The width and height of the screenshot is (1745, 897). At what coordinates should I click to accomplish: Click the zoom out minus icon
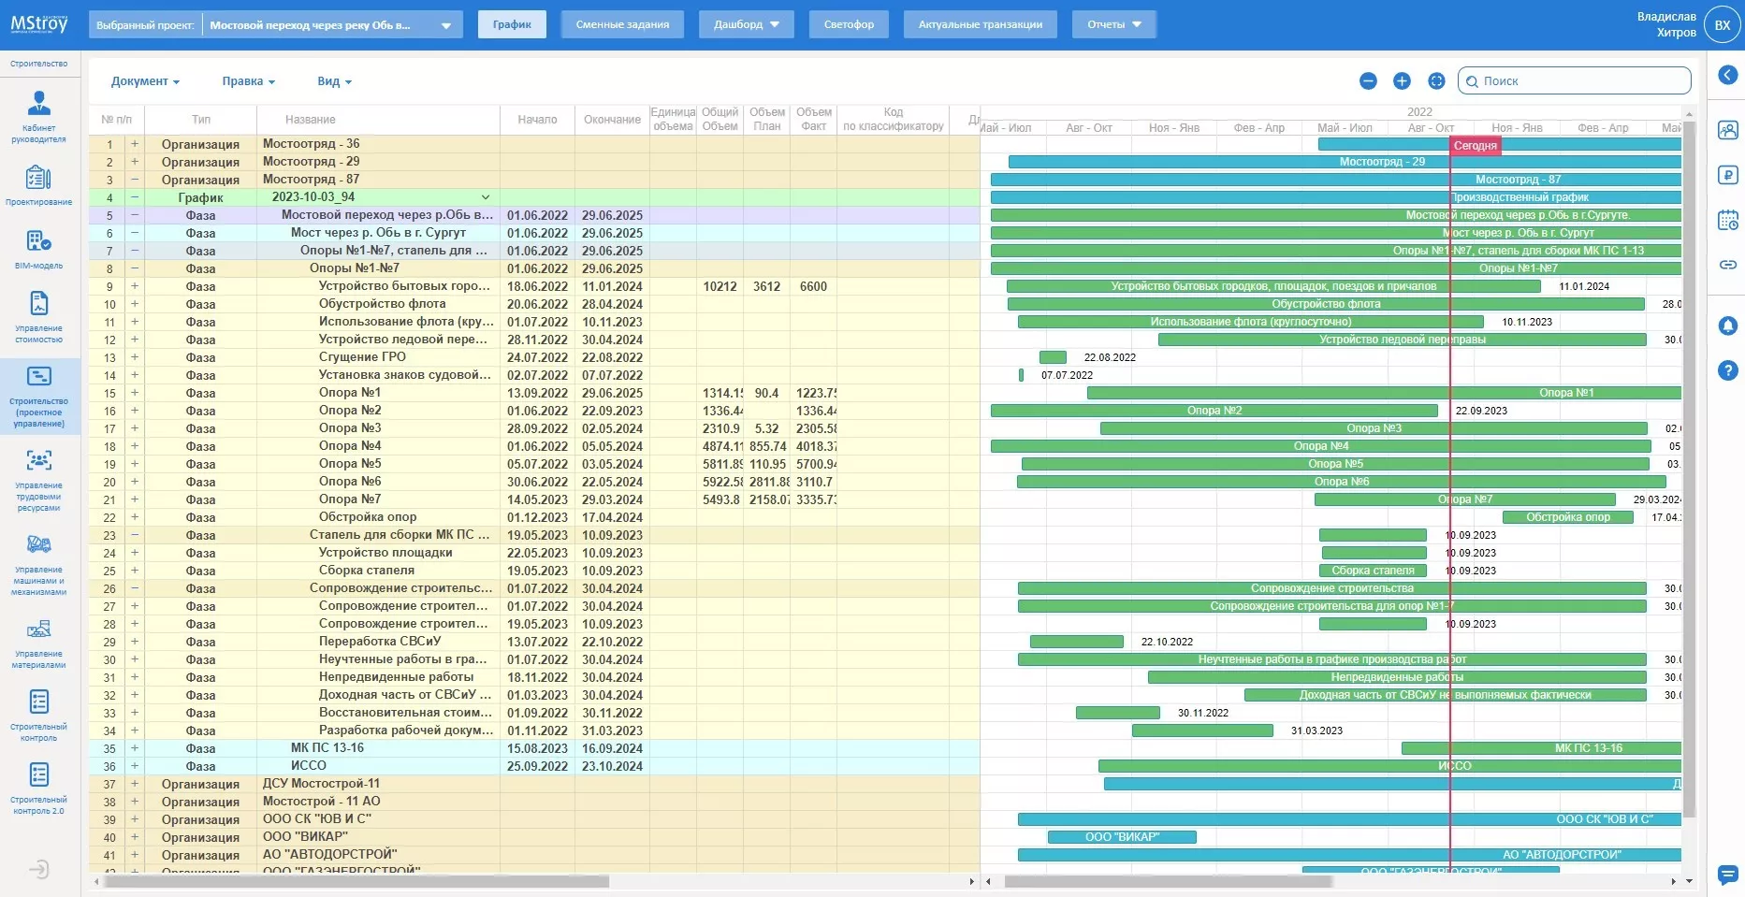tap(1368, 81)
